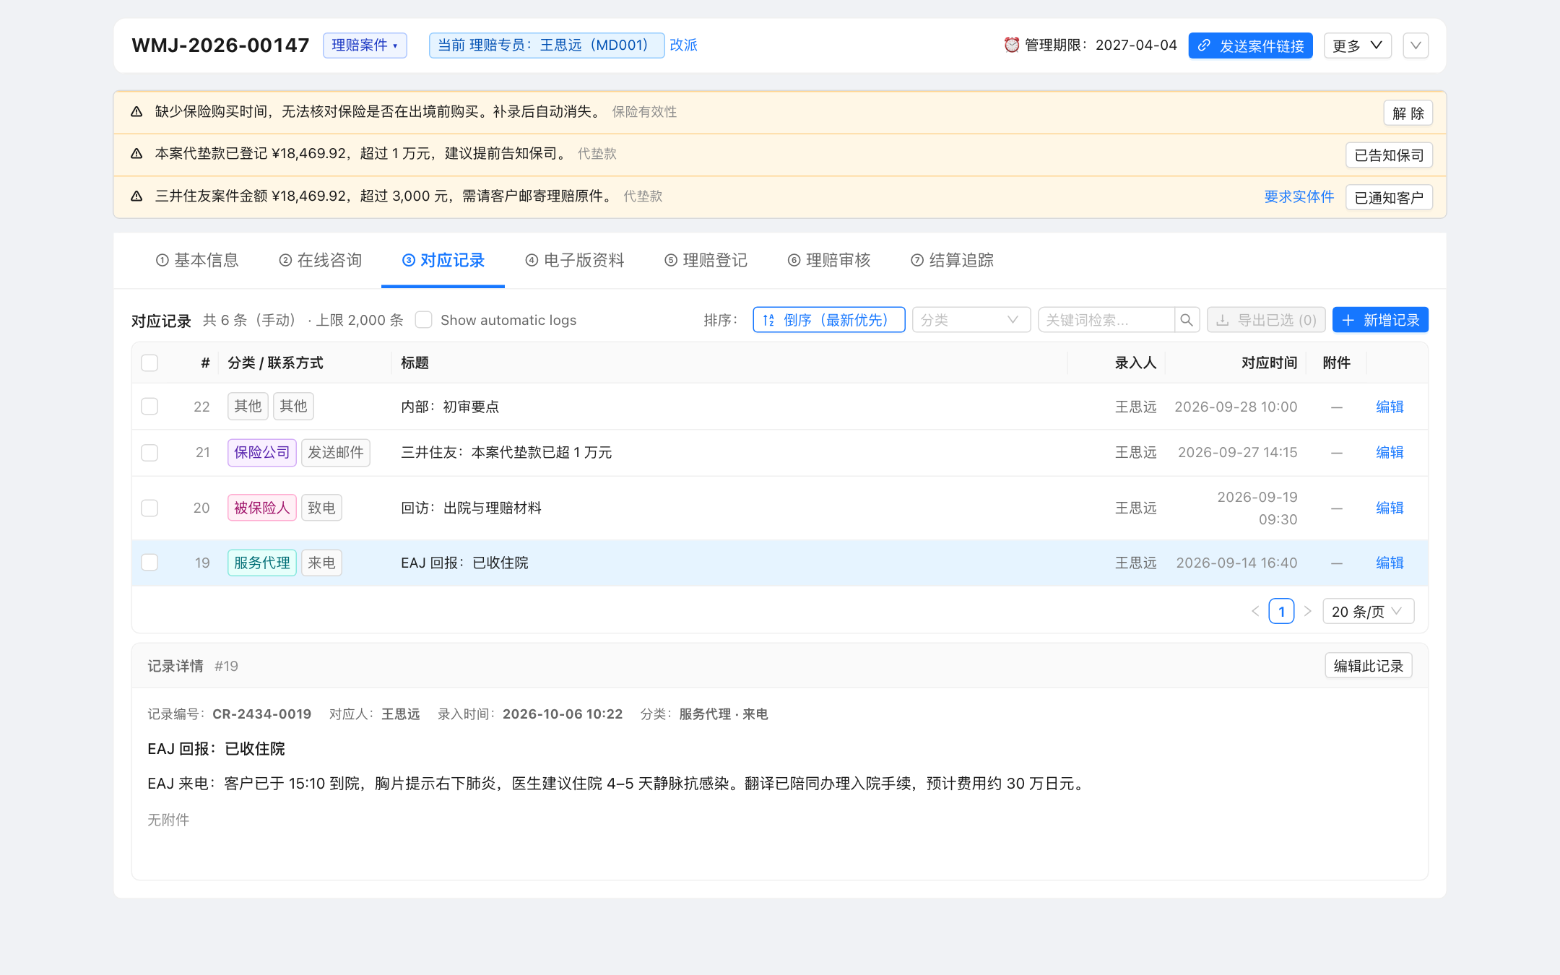This screenshot has width=1560, height=975.
Task: Click warning icon of 三井住友案件金额 alert
Action: coord(136,196)
